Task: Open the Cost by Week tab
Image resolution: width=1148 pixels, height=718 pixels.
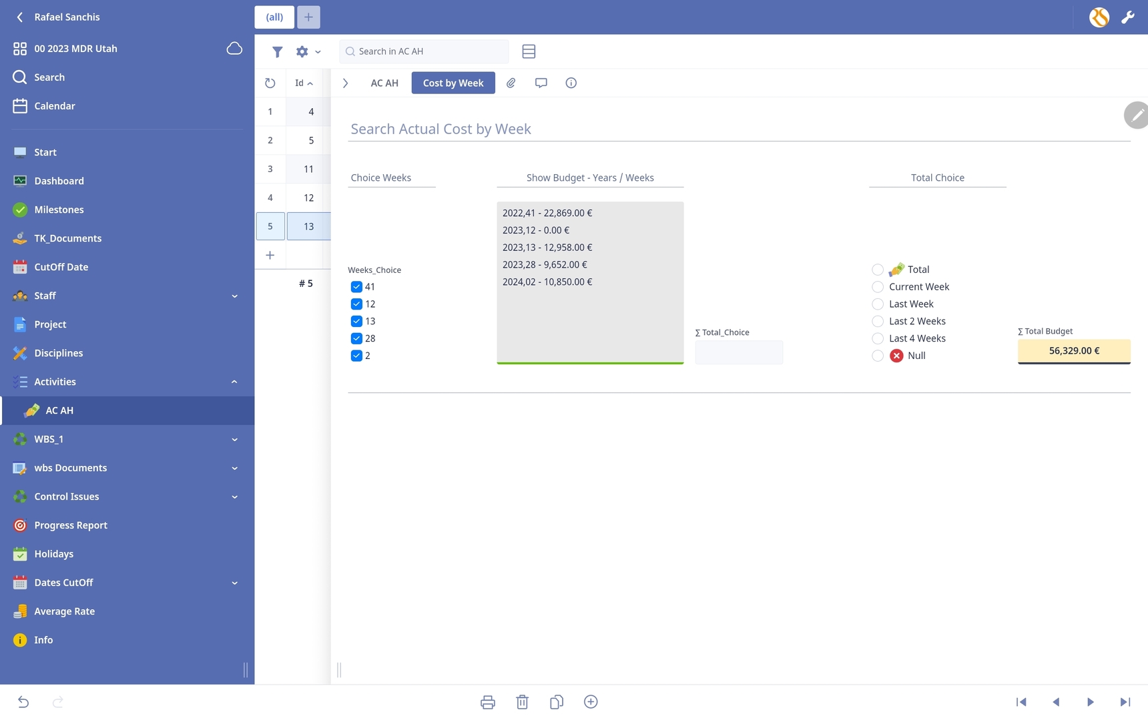Action: [453, 83]
